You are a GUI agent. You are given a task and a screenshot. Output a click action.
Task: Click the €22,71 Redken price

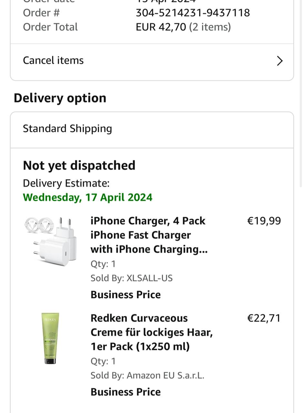pos(264,318)
